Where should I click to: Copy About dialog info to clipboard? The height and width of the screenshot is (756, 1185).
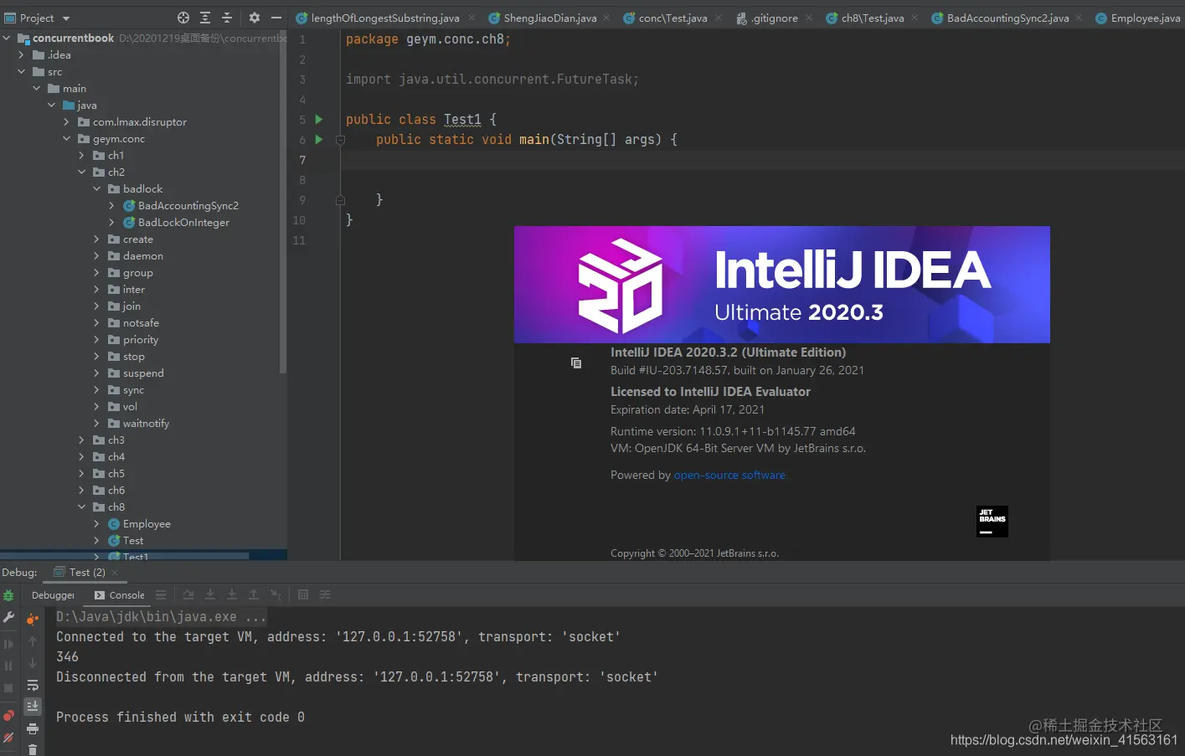click(x=576, y=363)
